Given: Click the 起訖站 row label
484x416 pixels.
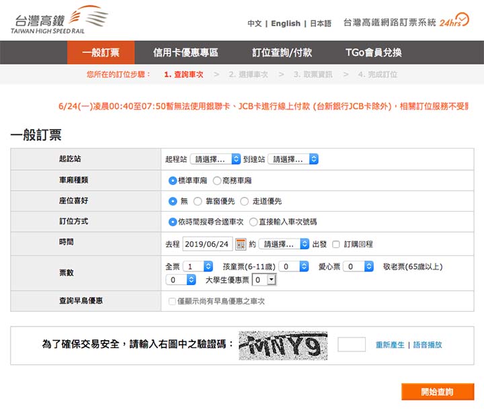Looking at the screenshot, I should [x=70, y=159].
